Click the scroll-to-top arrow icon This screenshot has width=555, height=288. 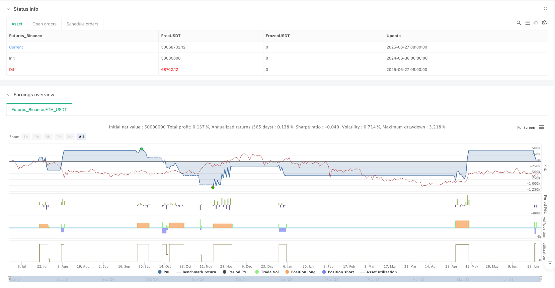point(550,264)
